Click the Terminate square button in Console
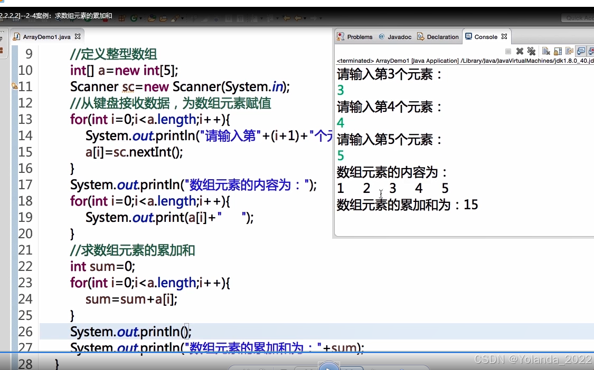Viewport: 594px width, 370px height. 508,51
